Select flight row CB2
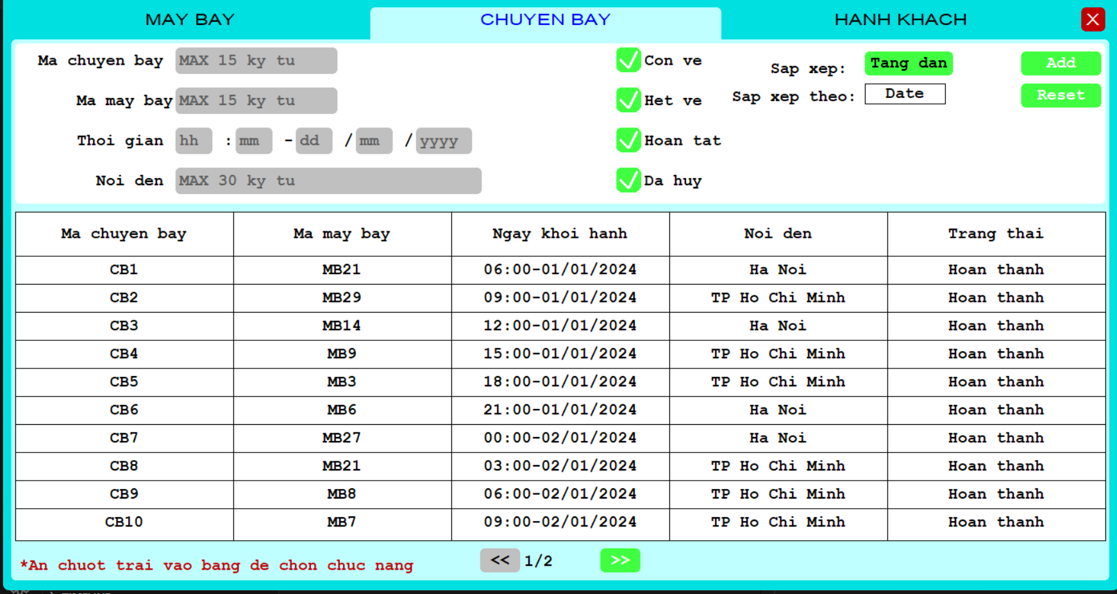1117x594 pixels. point(560,298)
